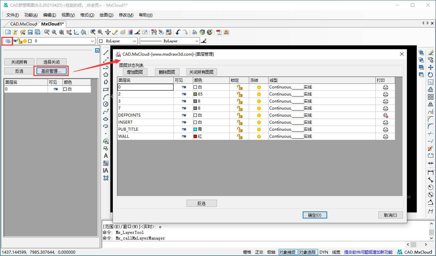Viewport: 436px width, 256px height.
Task: Open the 修改(M) menu
Action: pyautogui.click(x=126, y=15)
